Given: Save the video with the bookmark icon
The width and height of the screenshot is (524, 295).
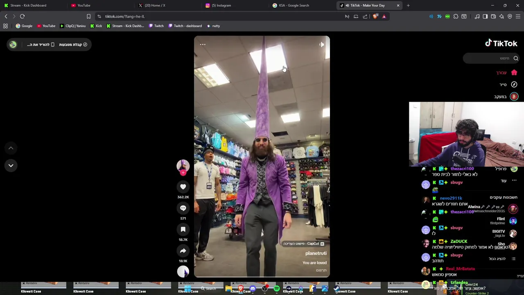Looking at the screenshot, I should pos(183,229).
